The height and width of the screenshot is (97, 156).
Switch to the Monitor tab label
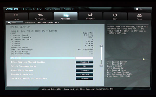pos(90,19)
